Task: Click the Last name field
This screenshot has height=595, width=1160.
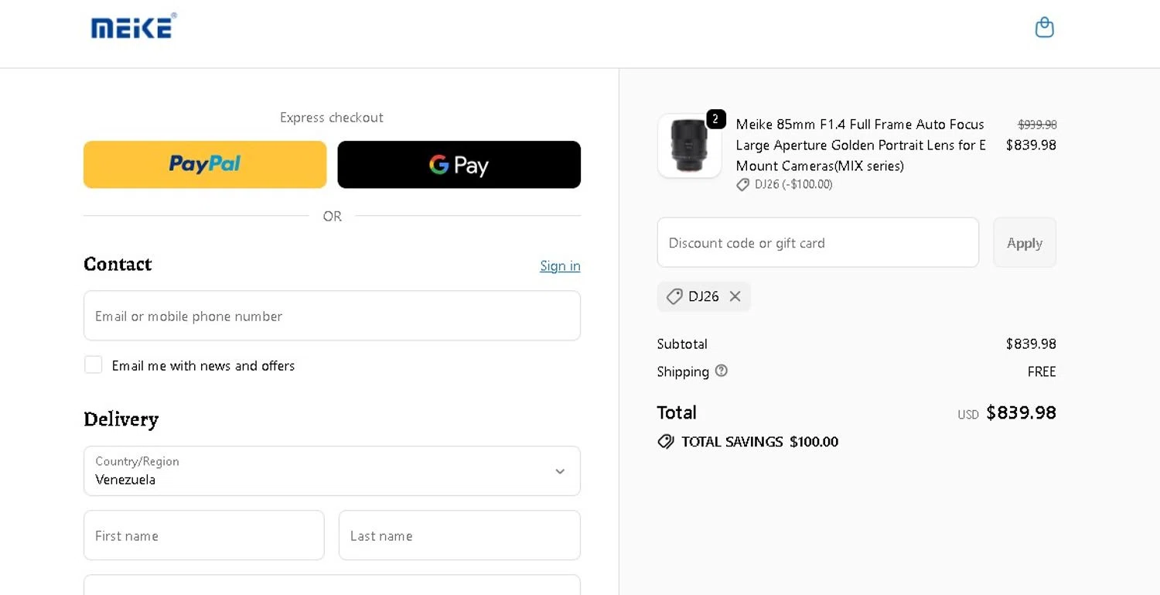Action: click(459, 535)
